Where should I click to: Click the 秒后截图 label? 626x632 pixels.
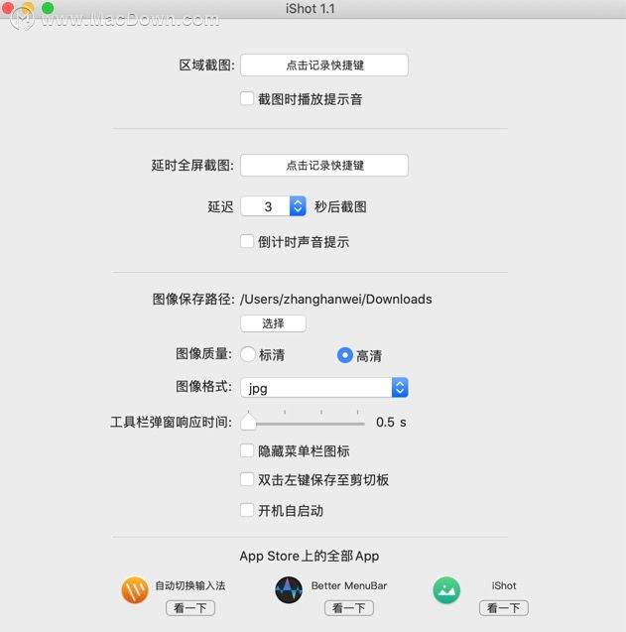pos(340,206)
